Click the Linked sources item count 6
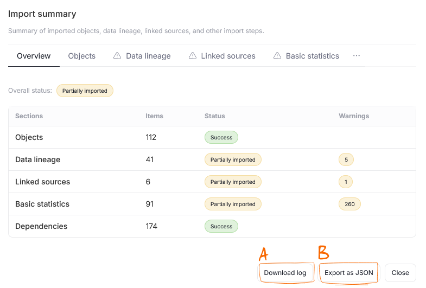Screen dimensions: 426x288 148,182
